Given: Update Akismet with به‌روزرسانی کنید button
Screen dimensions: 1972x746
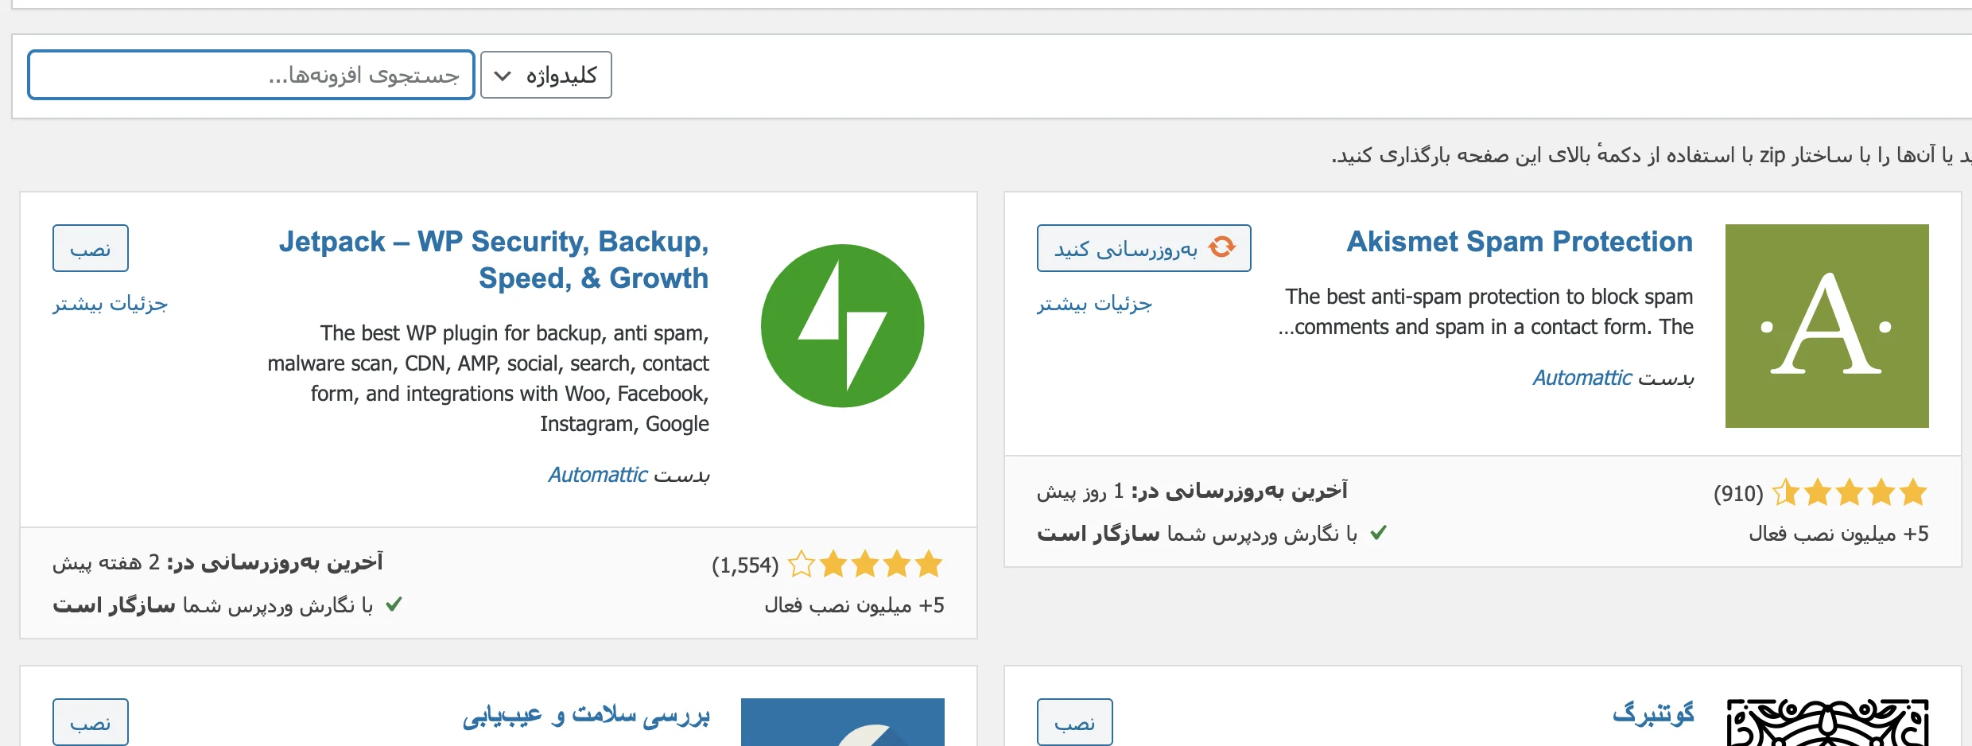Looking at the screenshot, I should tap(1143, 248).
